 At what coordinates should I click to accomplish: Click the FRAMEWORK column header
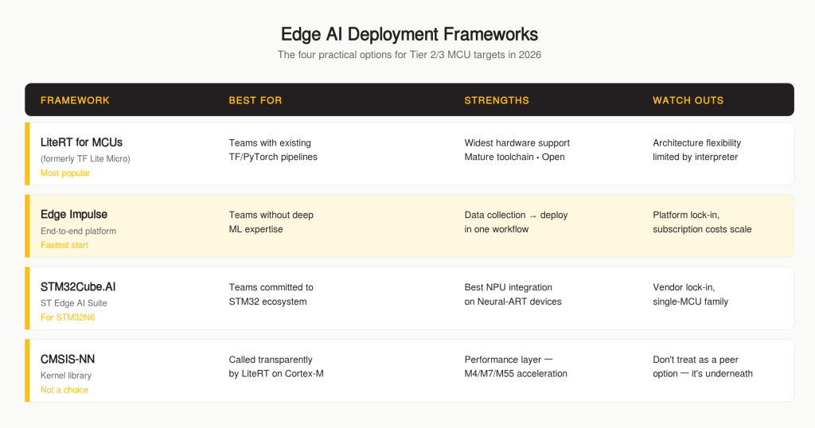click(x=75, y=100)
